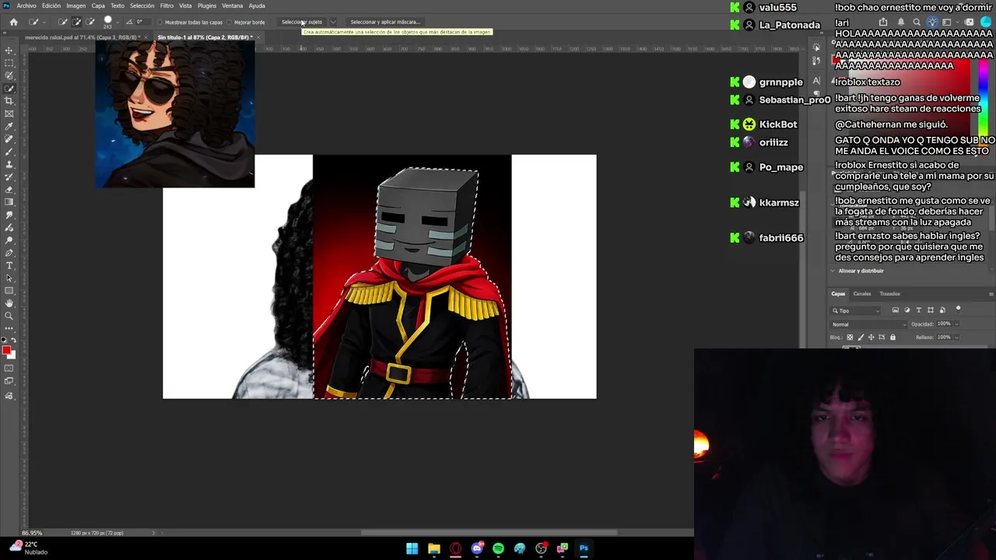Filter layers by text layer type
The width and height of the screenshot is (996, 560).
tap(919, 310)
